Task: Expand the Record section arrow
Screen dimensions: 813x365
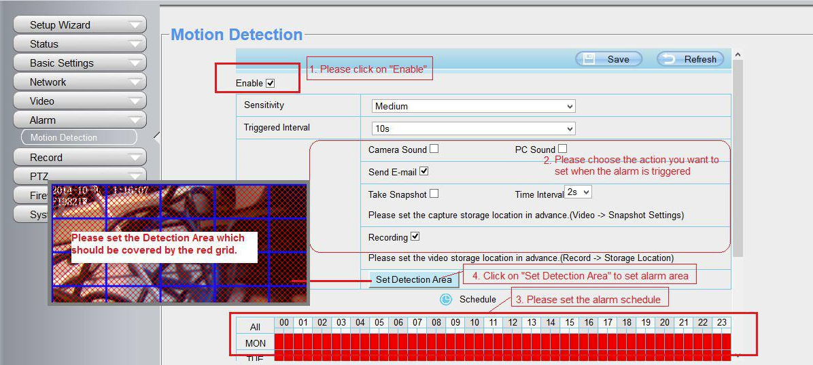Action: tap(137, 158)
